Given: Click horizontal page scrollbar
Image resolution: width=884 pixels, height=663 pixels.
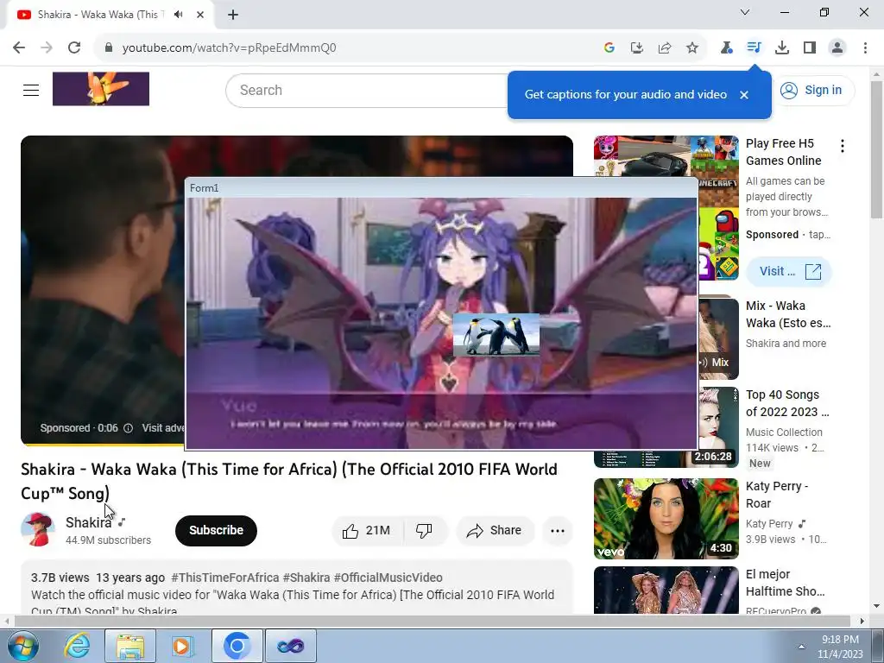Looking at the screenshot, I should pos(432,621).
